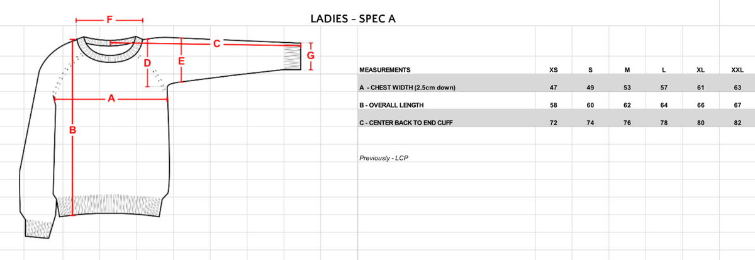Click the A - CHEST WIDTH row label
This screenshot has width=755, height=260.
406,88
